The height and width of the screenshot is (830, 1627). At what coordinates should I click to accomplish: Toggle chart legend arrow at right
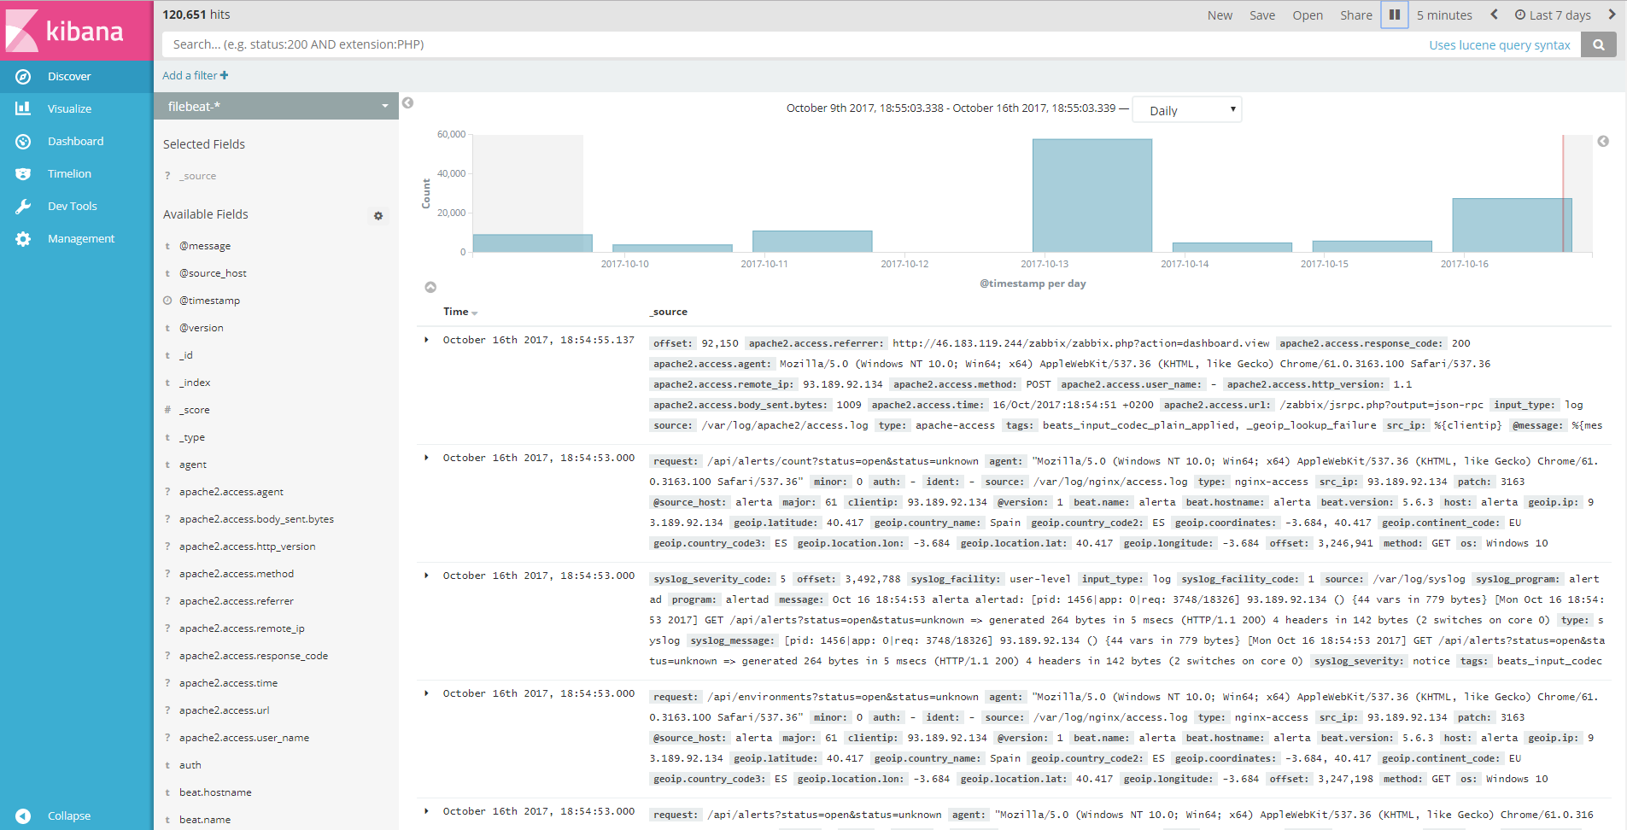tap(1603, 142)
